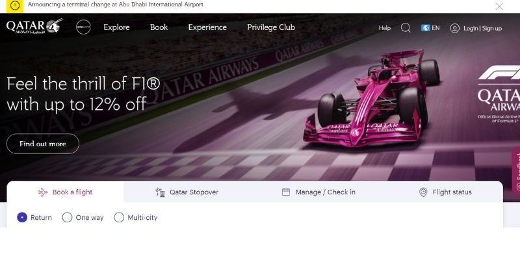
Task: Click the airplane icon on Book a flight
Action: 43,192
